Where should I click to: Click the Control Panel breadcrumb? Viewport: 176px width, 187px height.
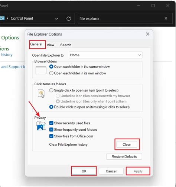tap(22, 18)
